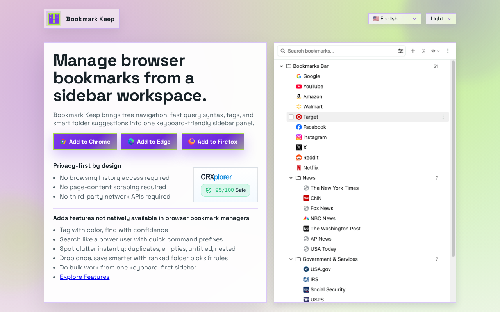
Task: Click 'Spot clutter instantly' bullet text
Action: point(148,249)
